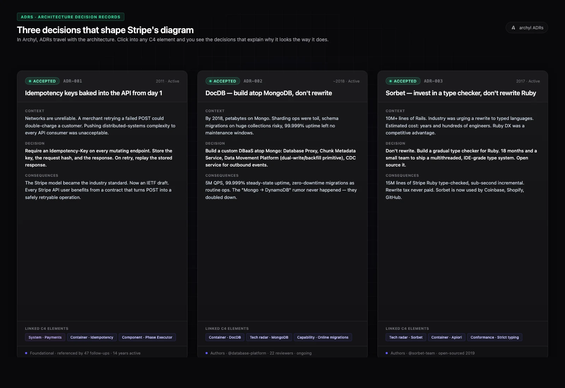
Task: Click the ADRs · Architecture Decision Records badge
Action: point(71,17)
